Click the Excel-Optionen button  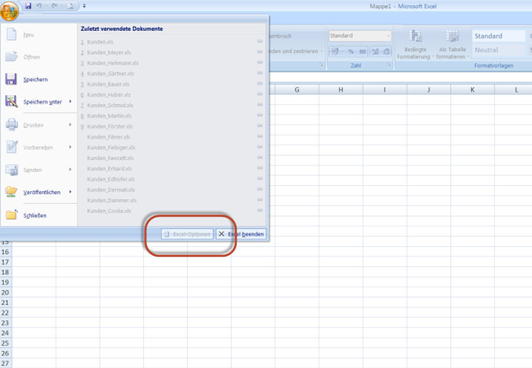[187, 234]
